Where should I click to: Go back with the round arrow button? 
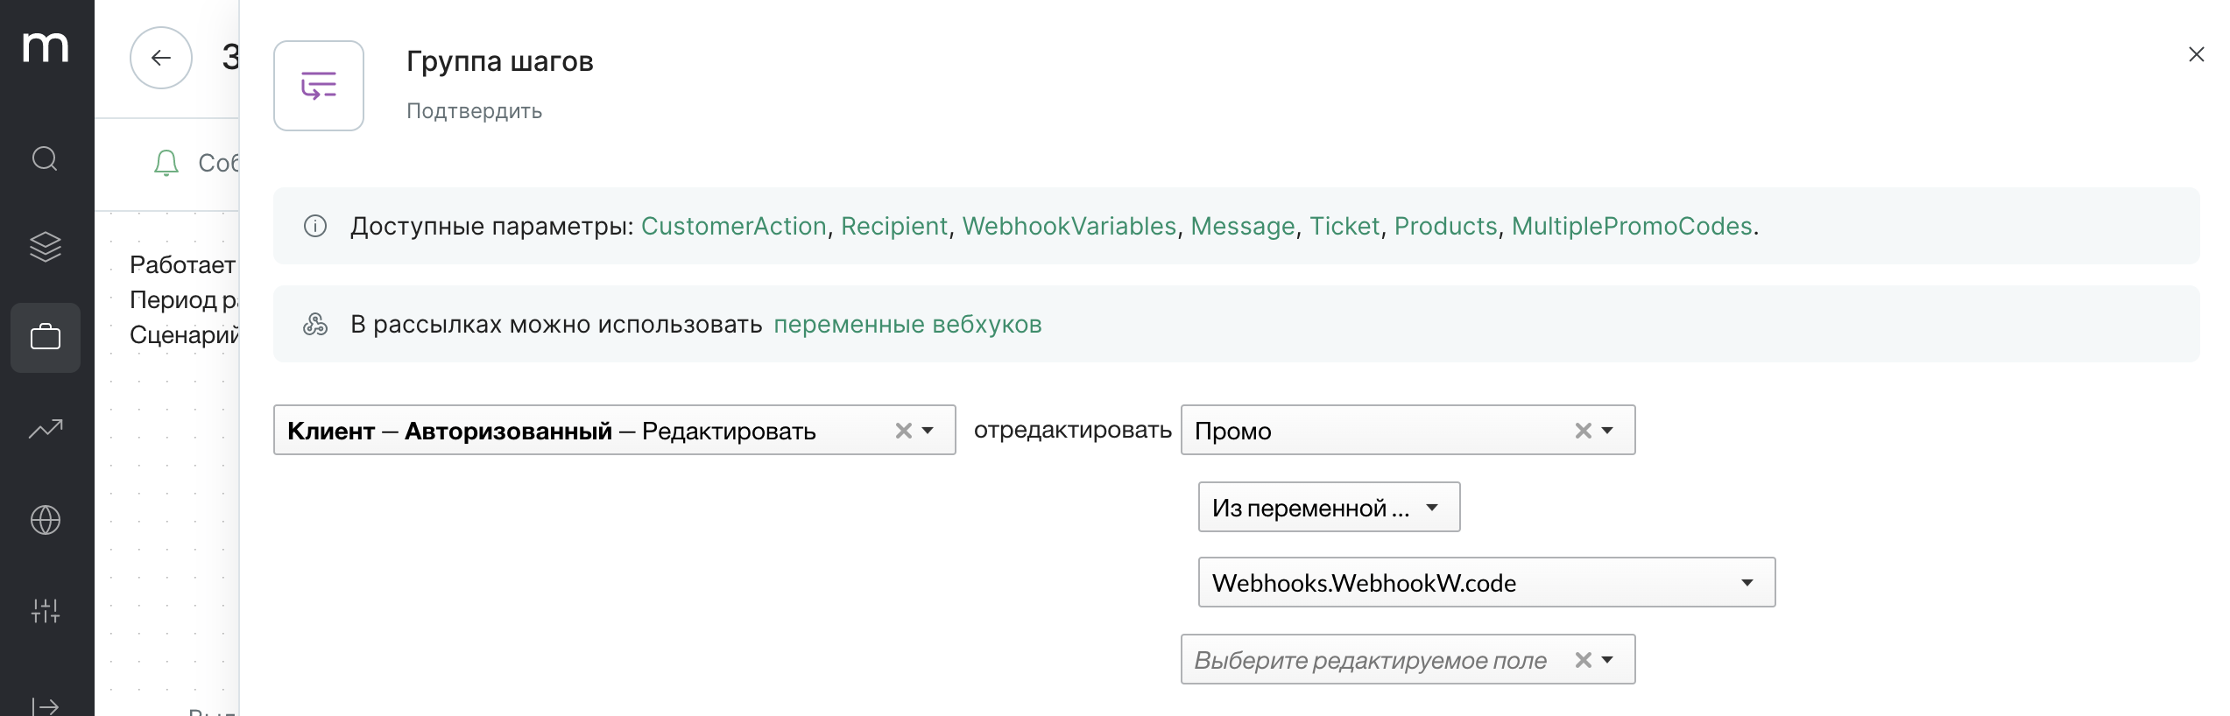(x=161, y=58)
